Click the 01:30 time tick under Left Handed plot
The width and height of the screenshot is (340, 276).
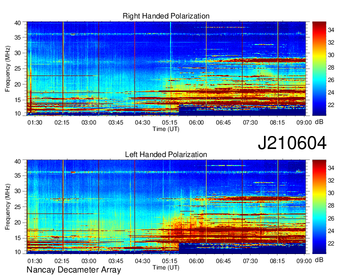34,261
